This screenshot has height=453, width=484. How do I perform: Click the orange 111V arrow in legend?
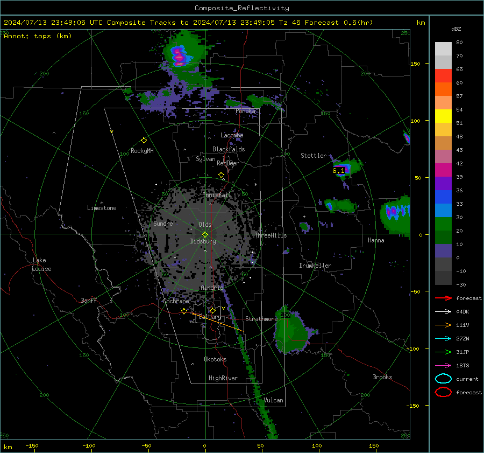tap(443, 325)
